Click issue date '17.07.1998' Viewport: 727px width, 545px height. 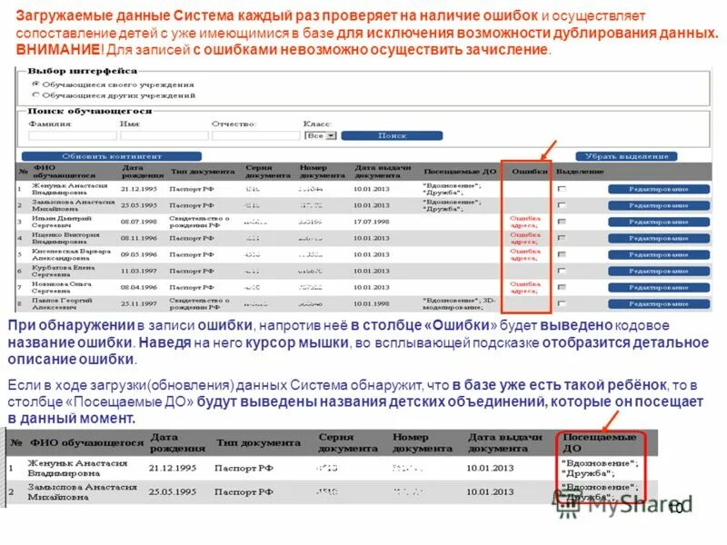[372, 222]
